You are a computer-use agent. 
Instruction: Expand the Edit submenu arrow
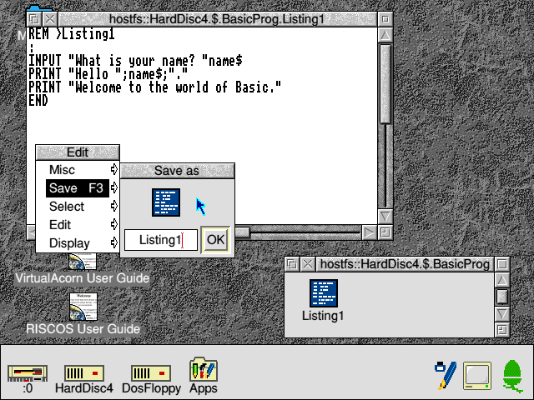[114, 224]
